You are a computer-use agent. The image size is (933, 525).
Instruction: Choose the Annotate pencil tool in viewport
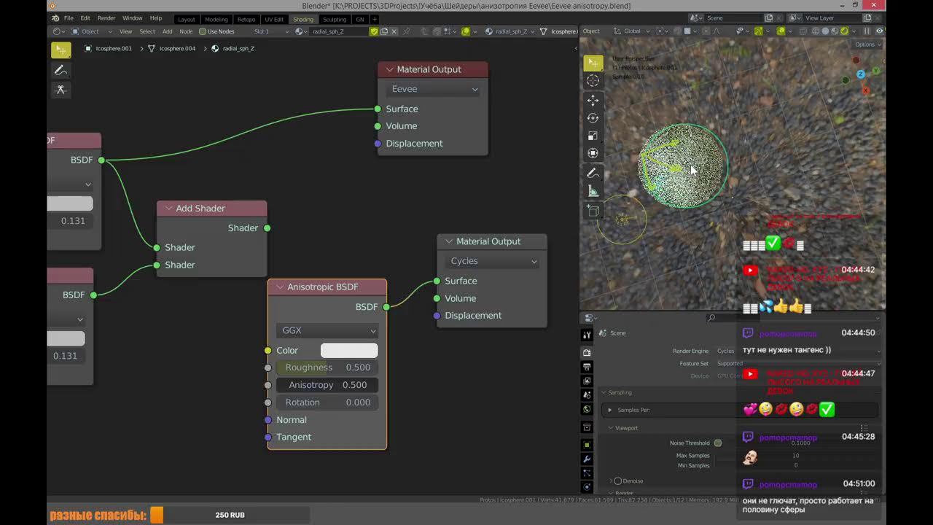pos(593,173)
